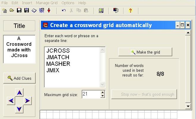Maximize the grid creation dialog
This screenshot has height=119, width=196.
(x=182, y=25)
